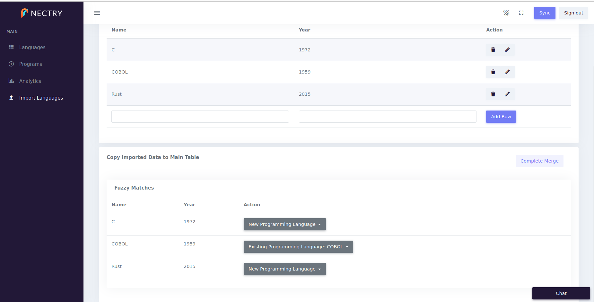The image size is (594, 302).
Task: Toggle the hamburger sidebar menu
Action: pos(97,13)
